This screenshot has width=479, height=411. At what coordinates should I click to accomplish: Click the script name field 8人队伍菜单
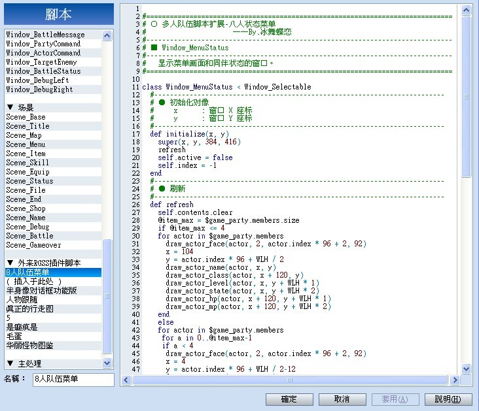point(73,379)
